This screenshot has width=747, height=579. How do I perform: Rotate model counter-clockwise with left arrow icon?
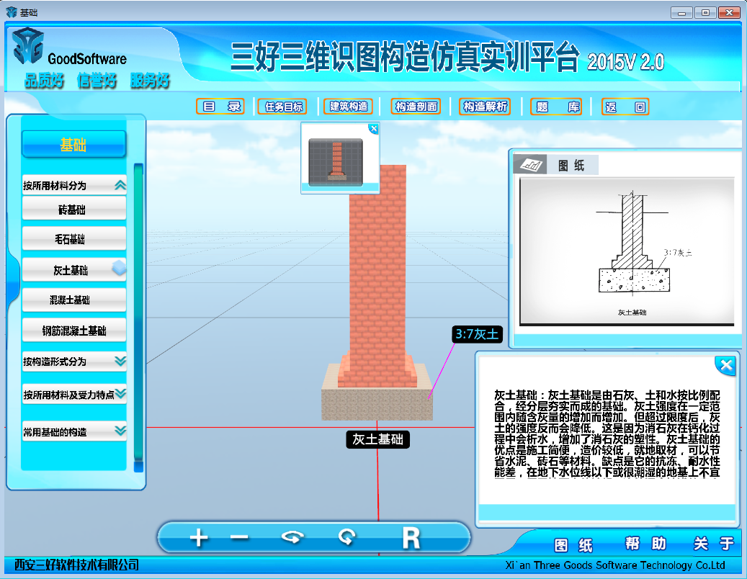tap(292, 538)
